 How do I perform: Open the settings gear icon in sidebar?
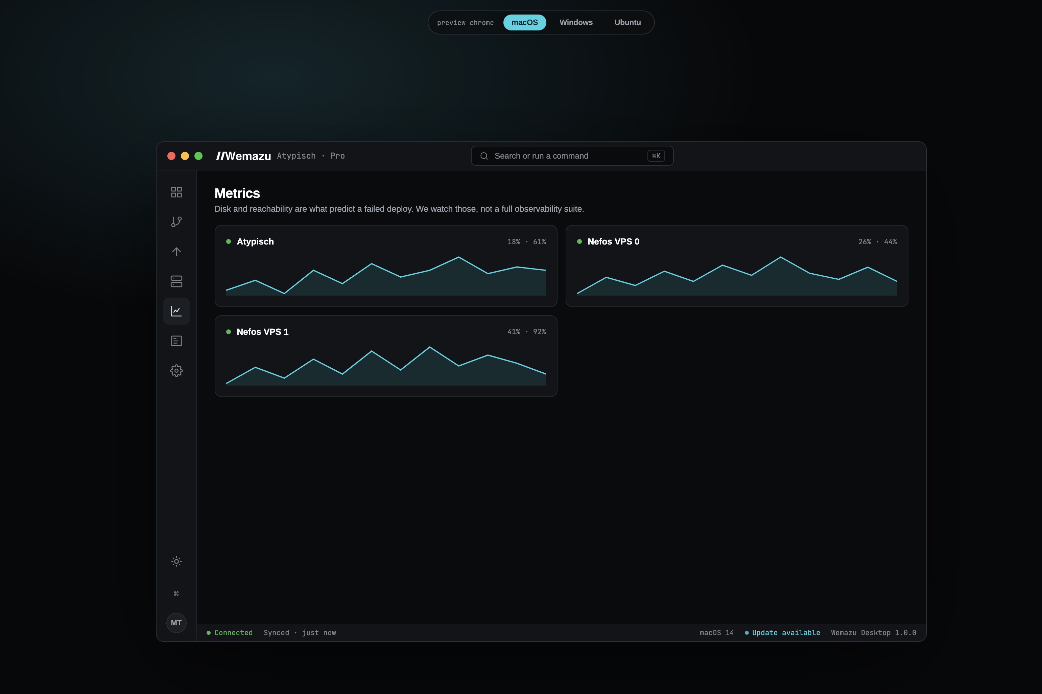[176, 370]
